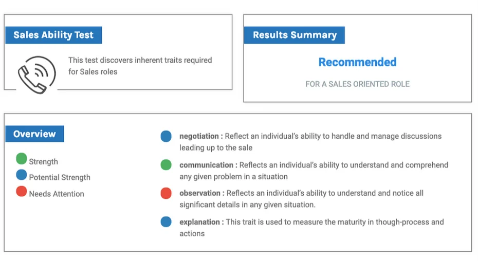Click the Strength legend label
478x261 pixels.
pos(43,162)
